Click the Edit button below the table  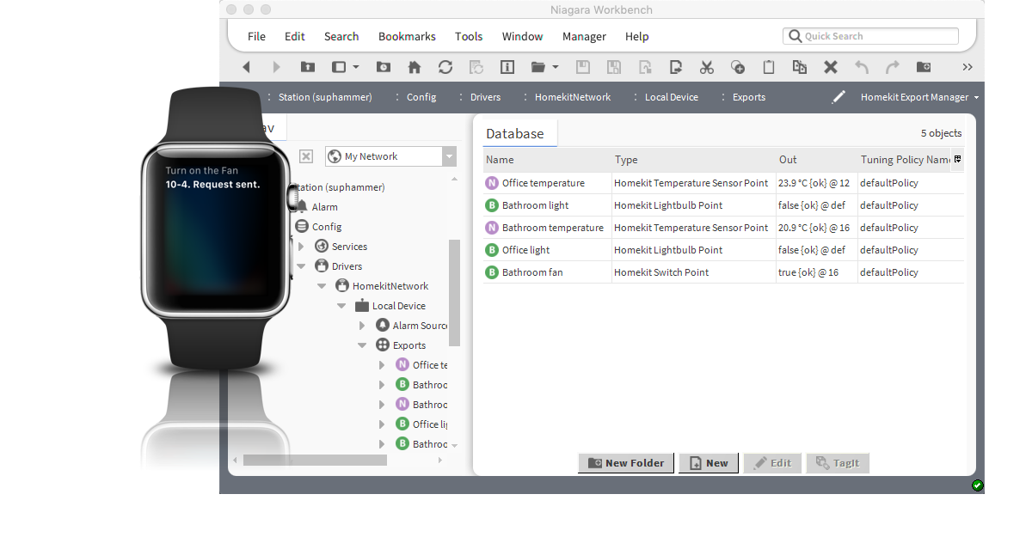point(772,463)
